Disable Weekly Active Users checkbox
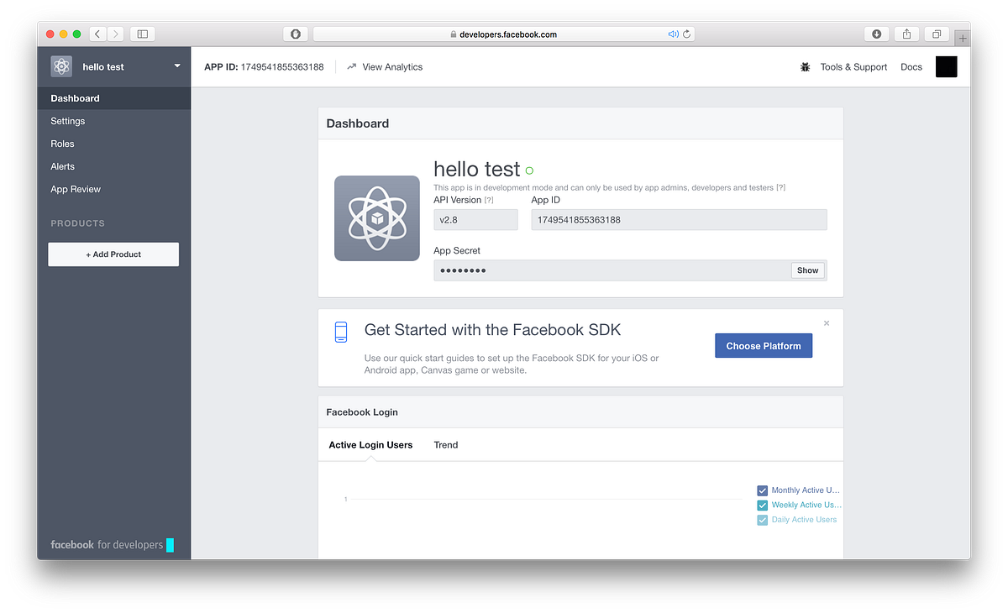 click(762, 505)
